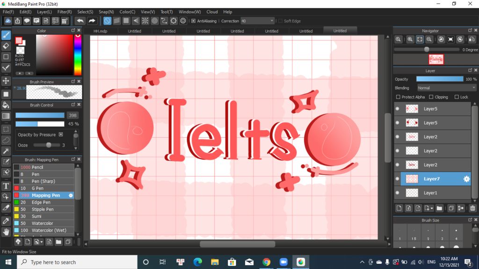This screenshot has width=479, height=269.
Task: Enable the Protect Alpha checkbox
Action: [x=398, y=97]
